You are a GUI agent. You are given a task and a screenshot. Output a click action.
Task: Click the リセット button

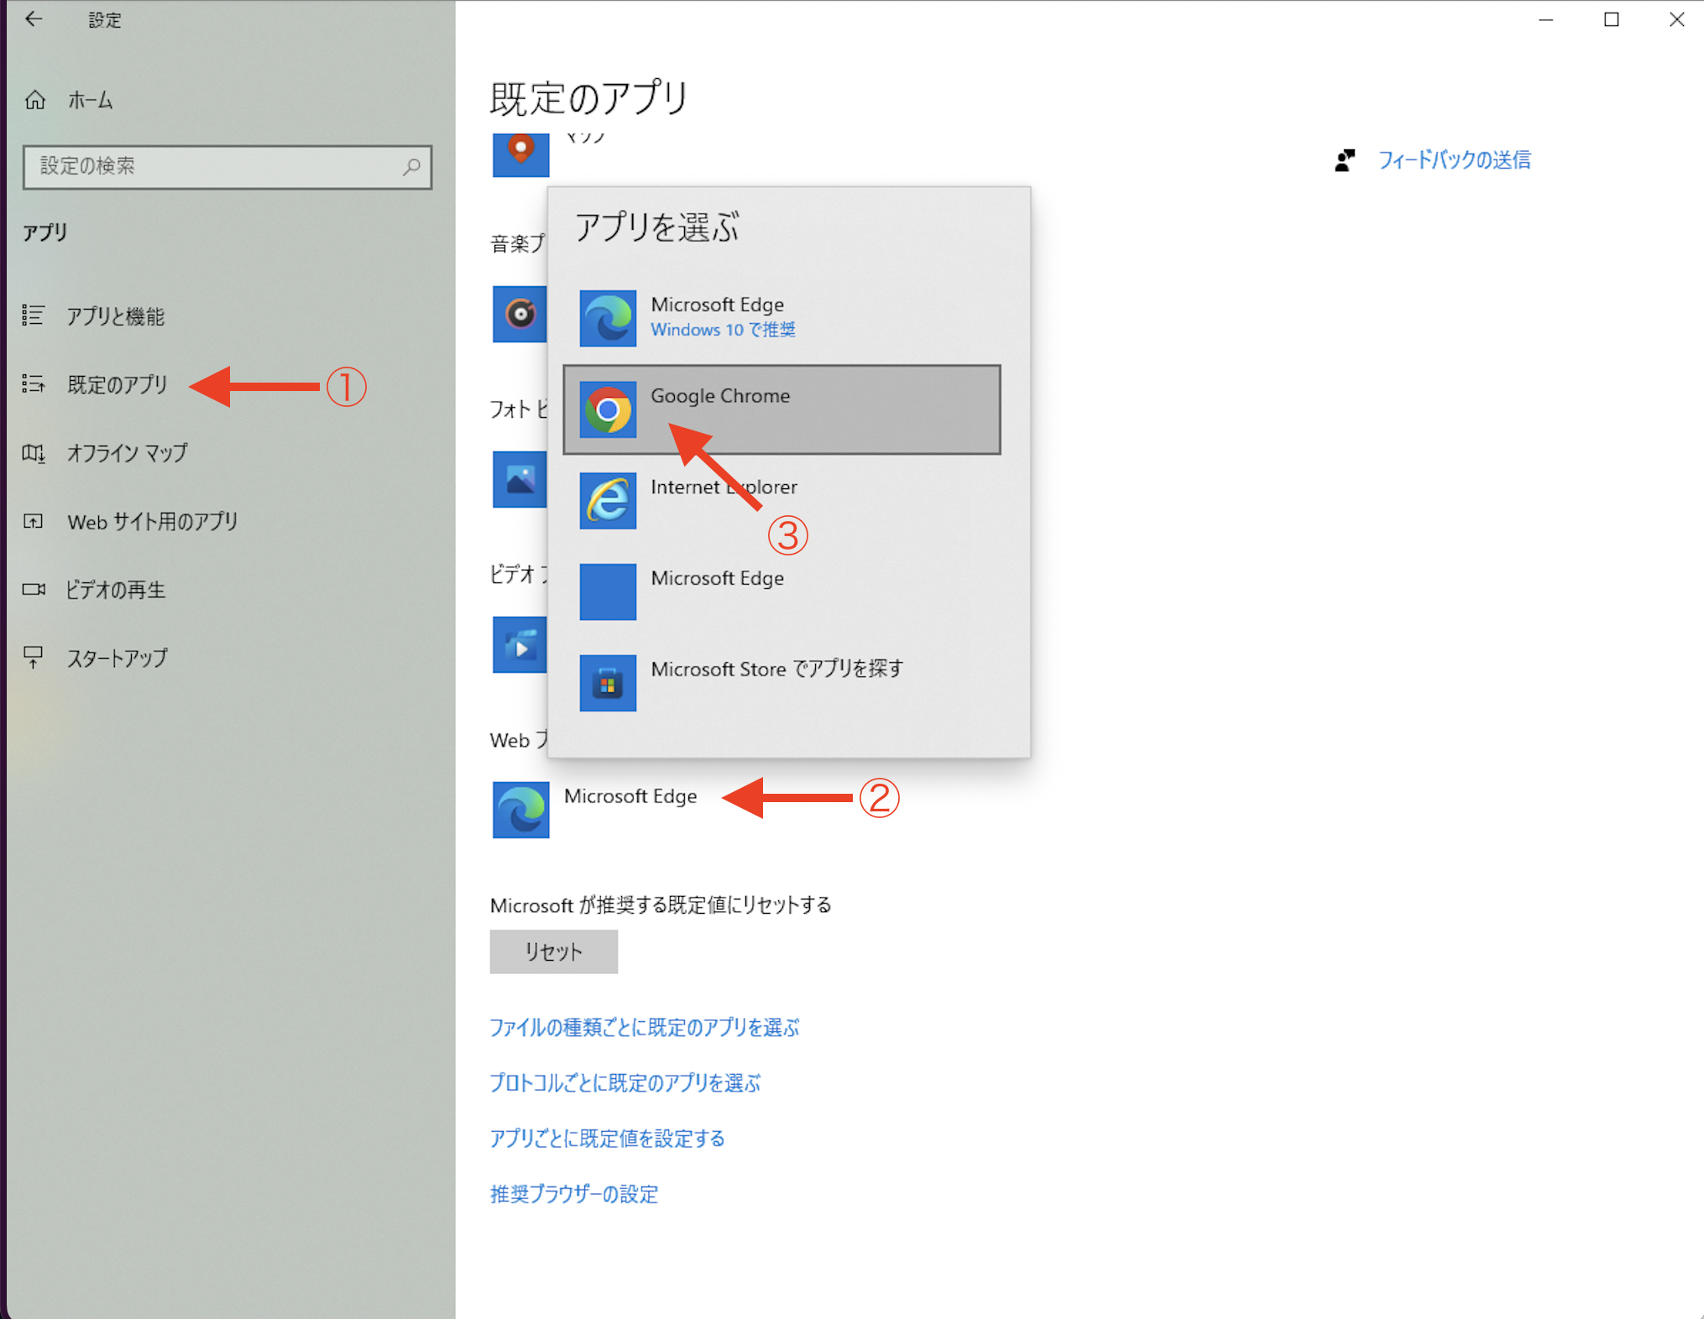[x=553, y=950]
